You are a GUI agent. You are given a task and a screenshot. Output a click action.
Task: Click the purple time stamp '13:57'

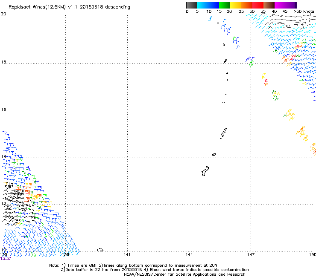pos(6,259)
